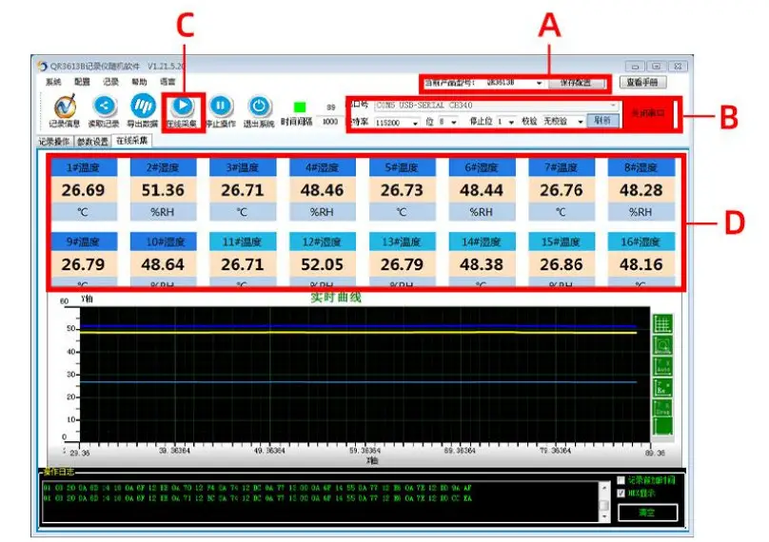Viewport: 769px width, 542px height.
Task: Click the 3#温度 channel header
Action: pos(243,167)
